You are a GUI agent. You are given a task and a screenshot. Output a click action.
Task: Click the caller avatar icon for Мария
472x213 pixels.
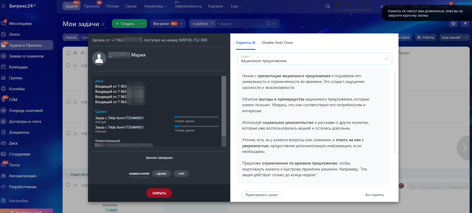click(99, 59)
